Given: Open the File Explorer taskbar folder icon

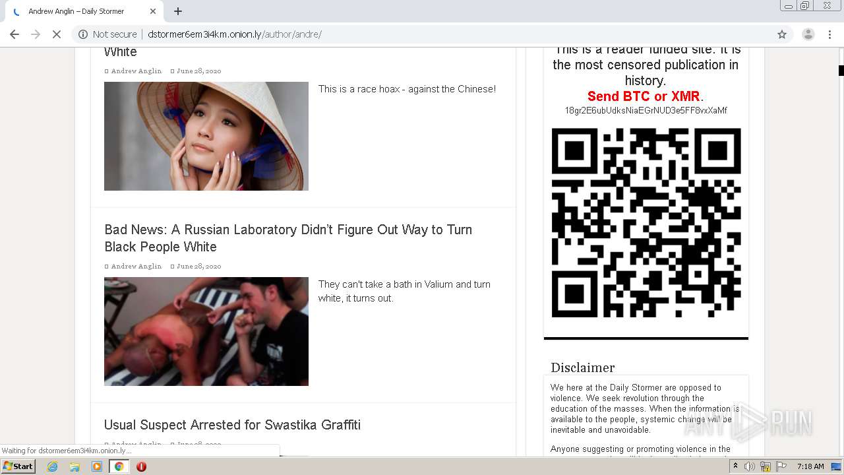Looking at the screenshot, I should click(x=75, y=466).
